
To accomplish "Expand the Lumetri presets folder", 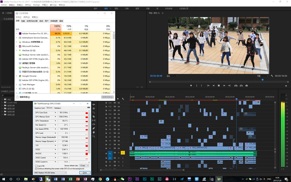I will (x=2, y=102).
